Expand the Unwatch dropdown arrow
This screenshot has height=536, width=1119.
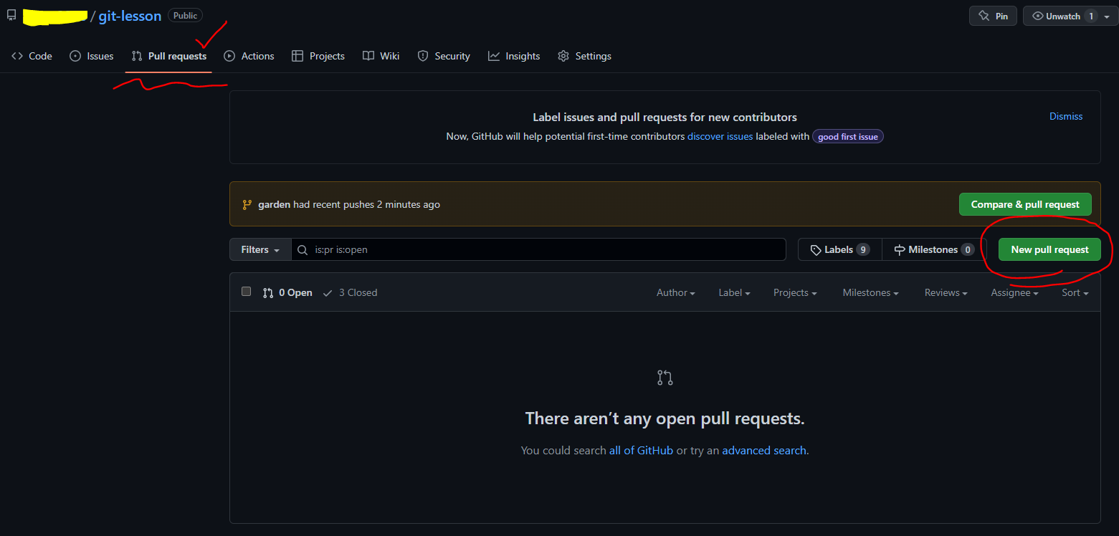click(x=1107, y=16)
